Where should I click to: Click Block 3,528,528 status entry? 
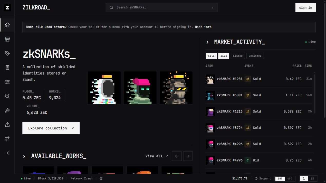(51, 179)
